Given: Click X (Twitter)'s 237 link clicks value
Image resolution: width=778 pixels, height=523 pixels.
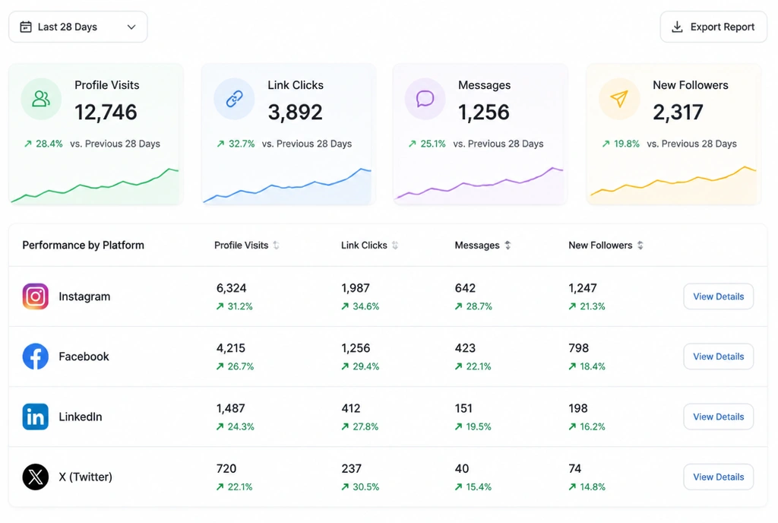Looking at the screenshot, I should (x=351, y=469).
